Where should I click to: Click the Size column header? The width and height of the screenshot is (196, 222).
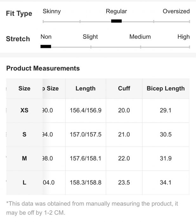tap(24, 88)
